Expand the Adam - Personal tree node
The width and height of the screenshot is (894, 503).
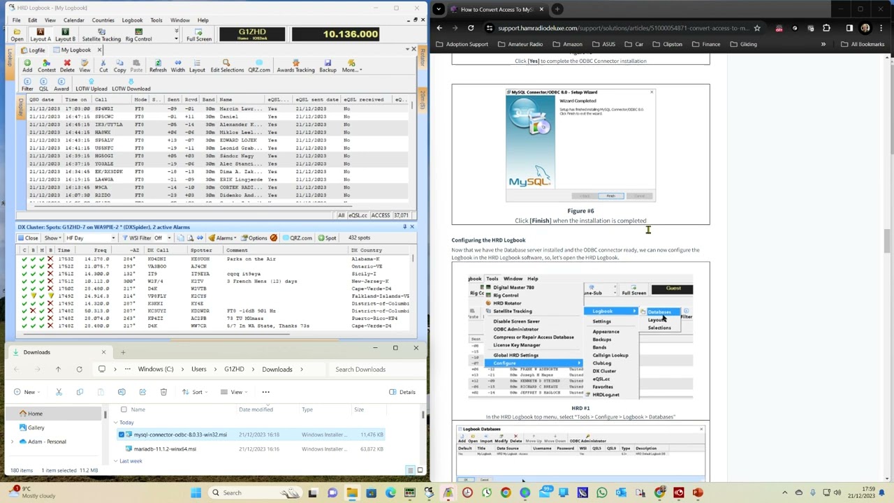point(12,442)
